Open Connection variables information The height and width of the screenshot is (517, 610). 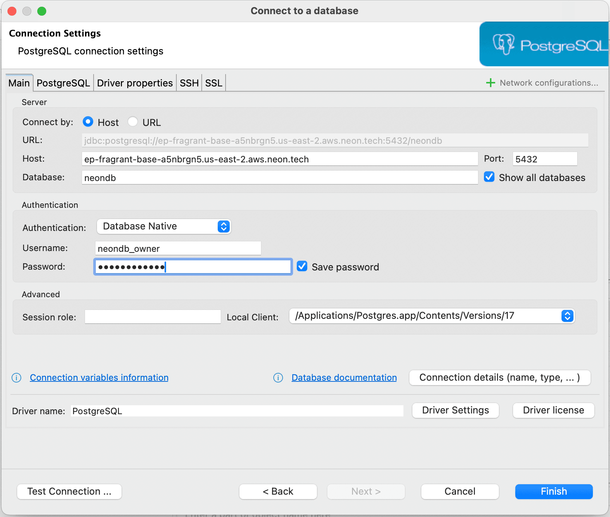99,377
